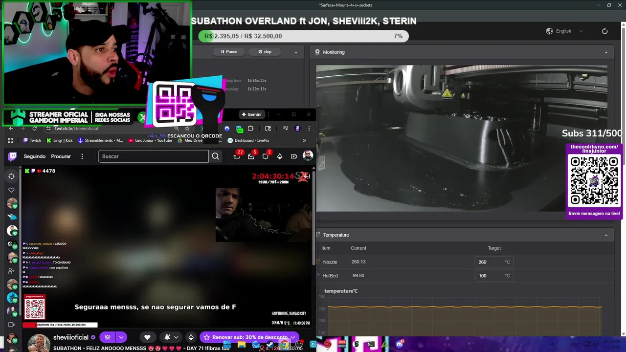Open Chrome three-dot menu
The image size is (626, 352).
tap(309, 128)
